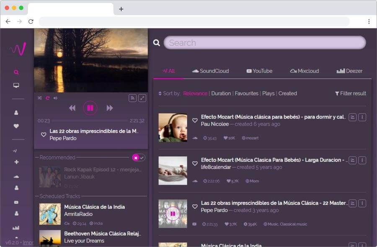This screenshot has height=247, width=377.
Task: Toggle the Recommended tracks switch
Action: [x=139, y=157]
